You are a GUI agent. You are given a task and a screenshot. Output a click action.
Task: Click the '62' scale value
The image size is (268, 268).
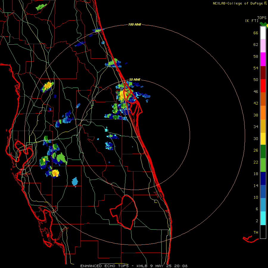(x=256, y=45)
